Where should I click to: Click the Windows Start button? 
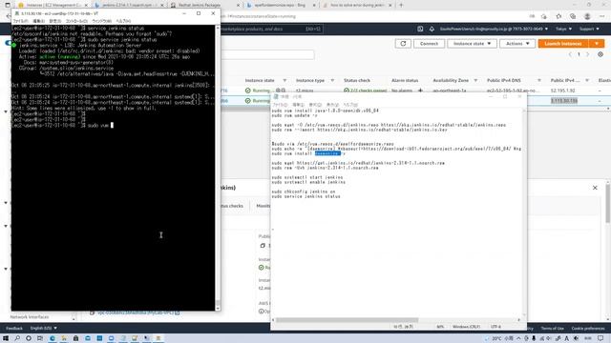pyautogui.click(x=6, y=338)
